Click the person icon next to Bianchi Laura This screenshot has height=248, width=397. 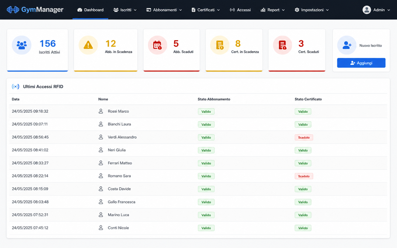(x=101, y=124)
